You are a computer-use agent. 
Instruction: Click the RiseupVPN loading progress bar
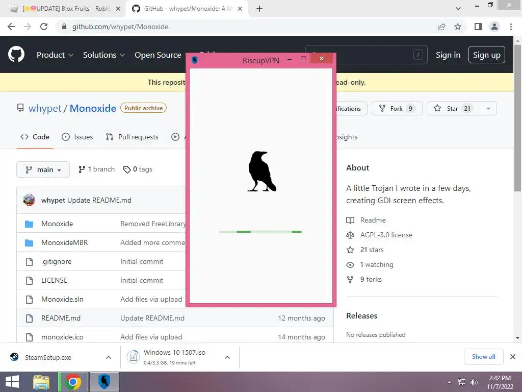pyautogui.click(x=260, y=232)
